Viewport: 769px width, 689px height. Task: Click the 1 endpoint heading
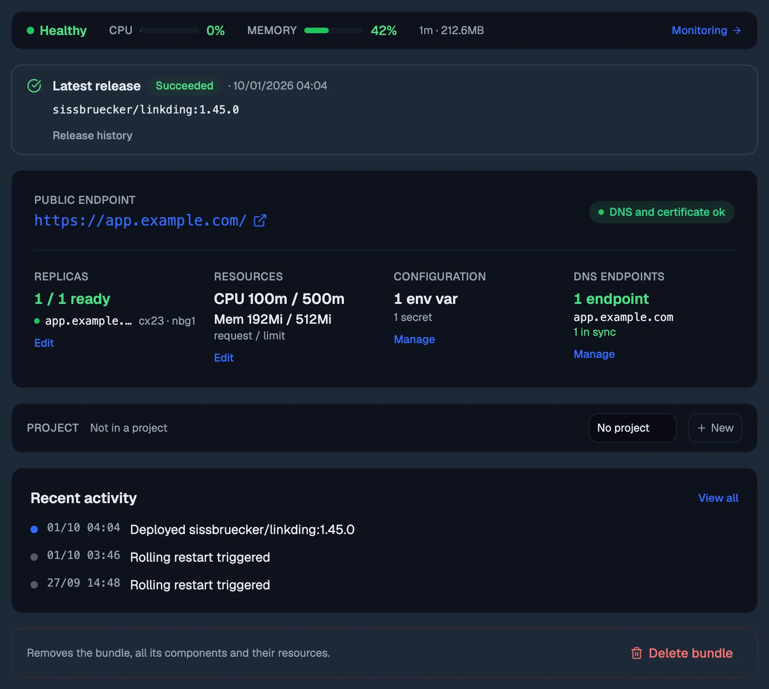pyautogui.click(x=611, y=299)
